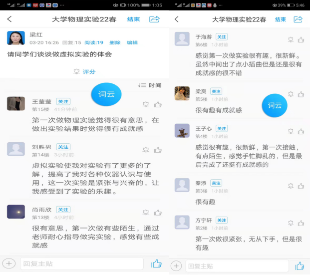
Task: Open 词云 floating button on left screen
Action: 106,94
